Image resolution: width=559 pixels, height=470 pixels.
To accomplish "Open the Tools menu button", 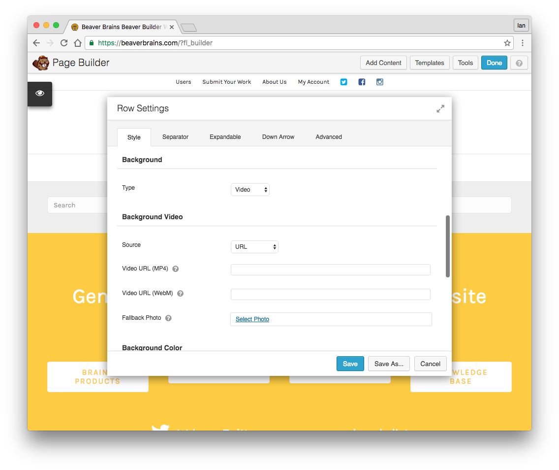I will 465,63.
